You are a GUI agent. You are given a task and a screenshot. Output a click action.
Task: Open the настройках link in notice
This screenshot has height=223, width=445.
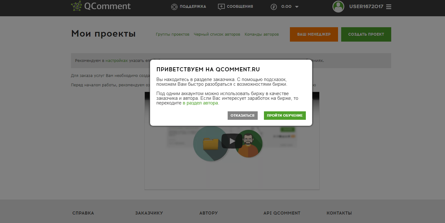pyautogui.click(x=117, y=61)
